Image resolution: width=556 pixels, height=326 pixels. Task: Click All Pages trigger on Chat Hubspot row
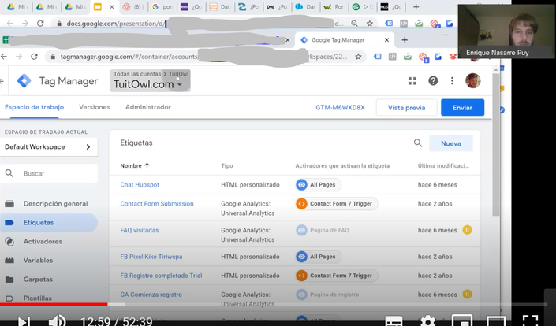tap(318, 185)
